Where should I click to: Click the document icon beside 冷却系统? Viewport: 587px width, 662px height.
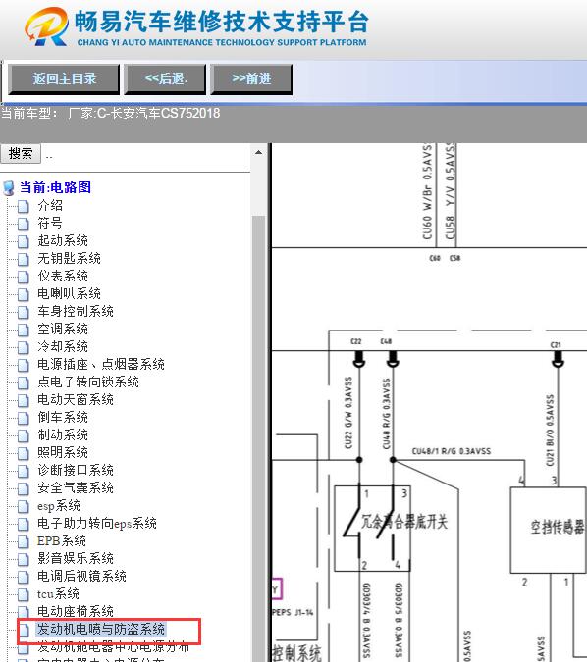tap(24, 348)
